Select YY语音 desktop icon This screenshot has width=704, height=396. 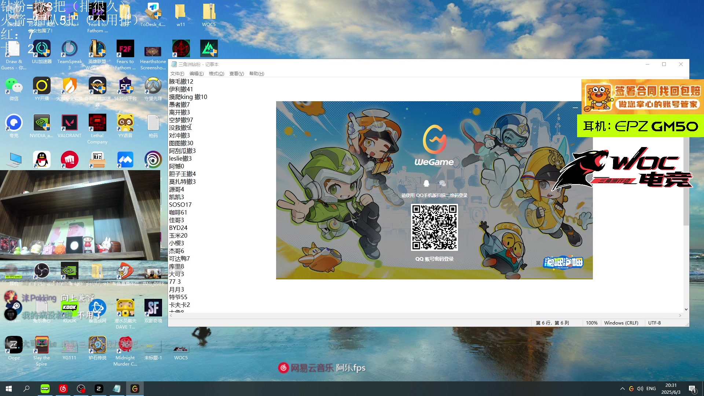click(x=125, y=126)
